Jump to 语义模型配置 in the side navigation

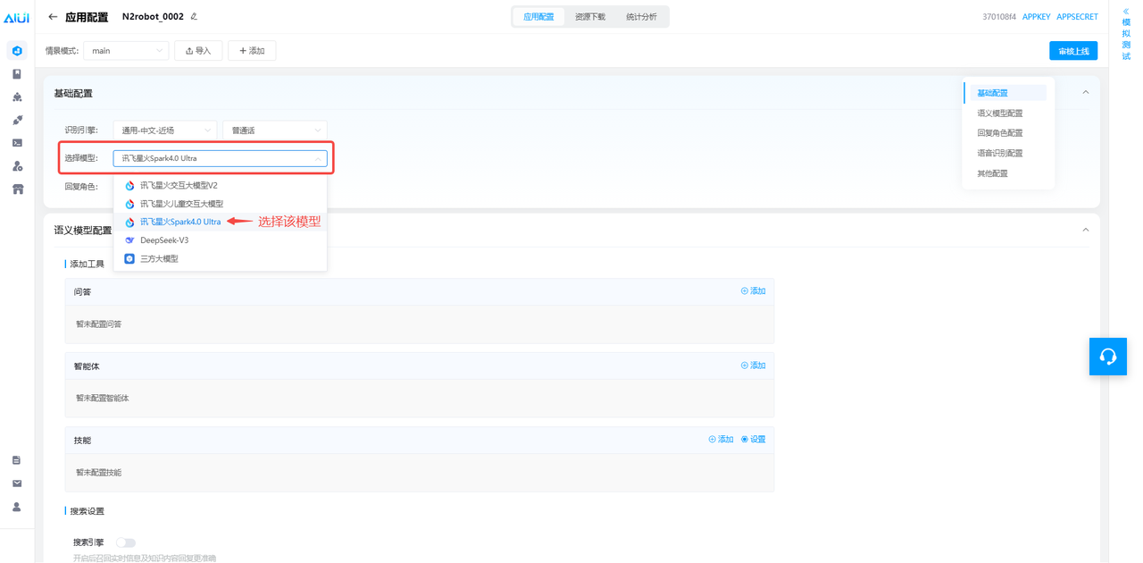(1000, 113)
